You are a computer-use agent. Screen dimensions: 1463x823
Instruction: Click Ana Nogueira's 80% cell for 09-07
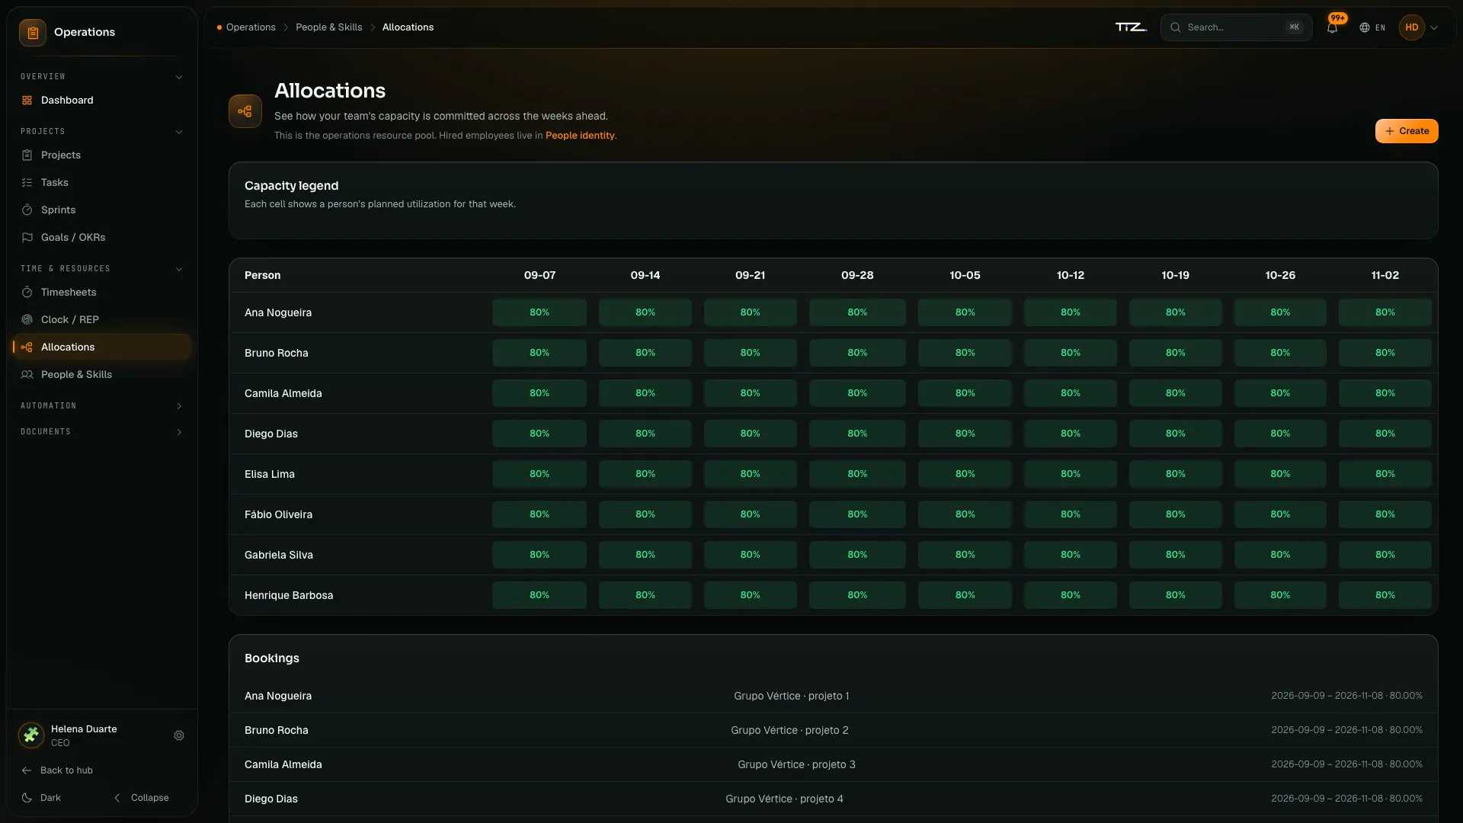tap(539, 312)
